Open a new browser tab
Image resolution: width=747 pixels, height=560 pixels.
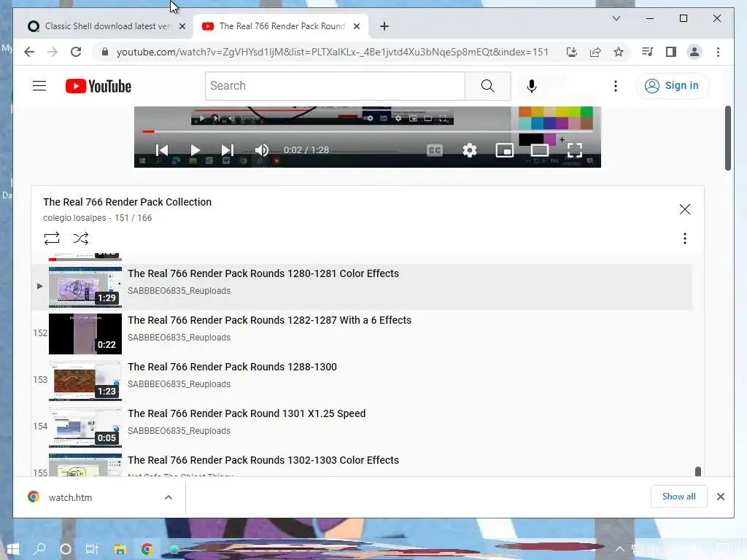[384, 26]
